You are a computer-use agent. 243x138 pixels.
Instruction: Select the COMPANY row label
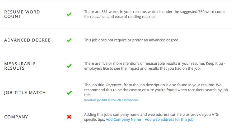pyautogui.click(x=16, y=117)
